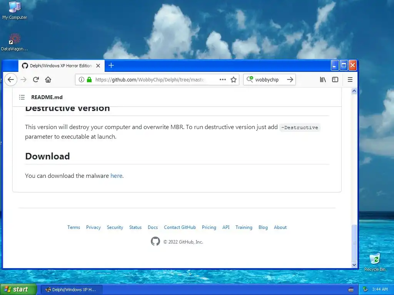Click the search engine magnifier icon

pos(249,79)
